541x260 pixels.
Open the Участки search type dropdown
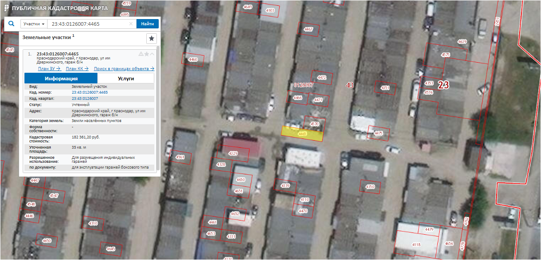(x=34, y=24)
